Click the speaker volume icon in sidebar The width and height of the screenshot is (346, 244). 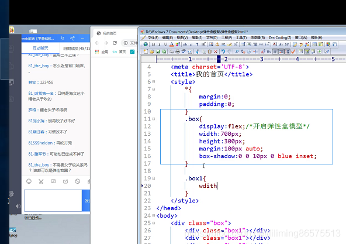point(18,206)
